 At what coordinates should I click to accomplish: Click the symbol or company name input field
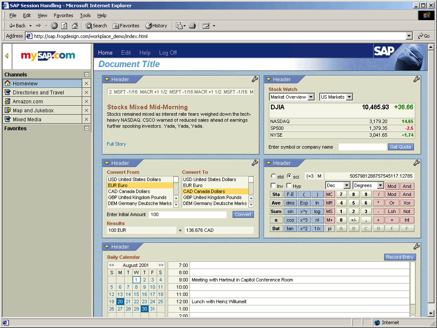[x=362, y=146]
